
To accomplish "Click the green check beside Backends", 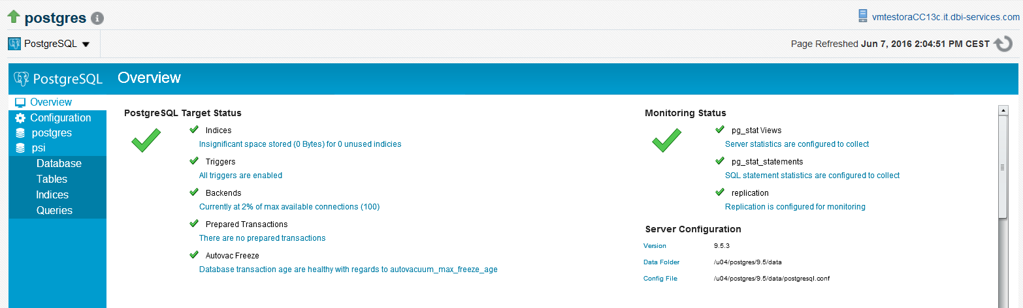I will [194, 192].
